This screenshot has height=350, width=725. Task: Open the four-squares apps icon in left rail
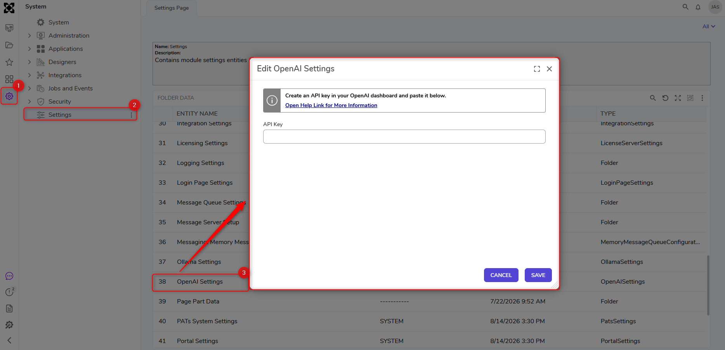pyautogui.click(x=9, y=79)
